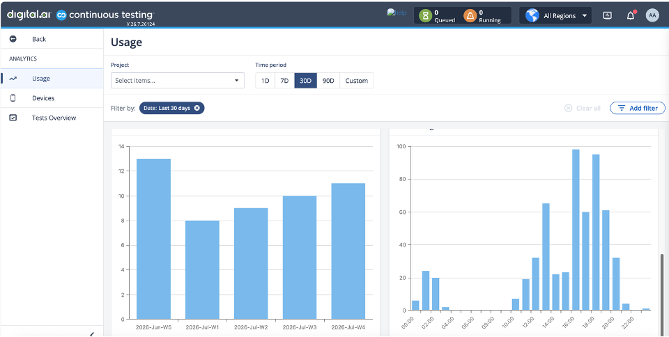Click the Queued hourglass icon
The image size is (669, 337).
[x=425, y=16]
